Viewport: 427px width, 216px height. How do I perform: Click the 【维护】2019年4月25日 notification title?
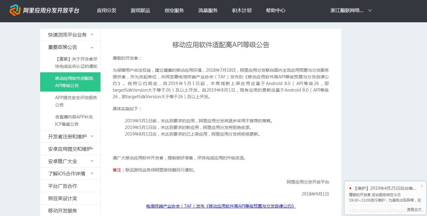pyautogui.click(x=384, y=188)
